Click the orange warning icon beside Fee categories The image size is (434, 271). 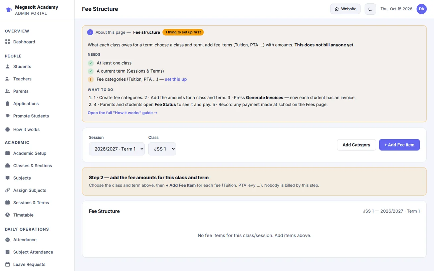pyautogui.click(x=90, y=79)
